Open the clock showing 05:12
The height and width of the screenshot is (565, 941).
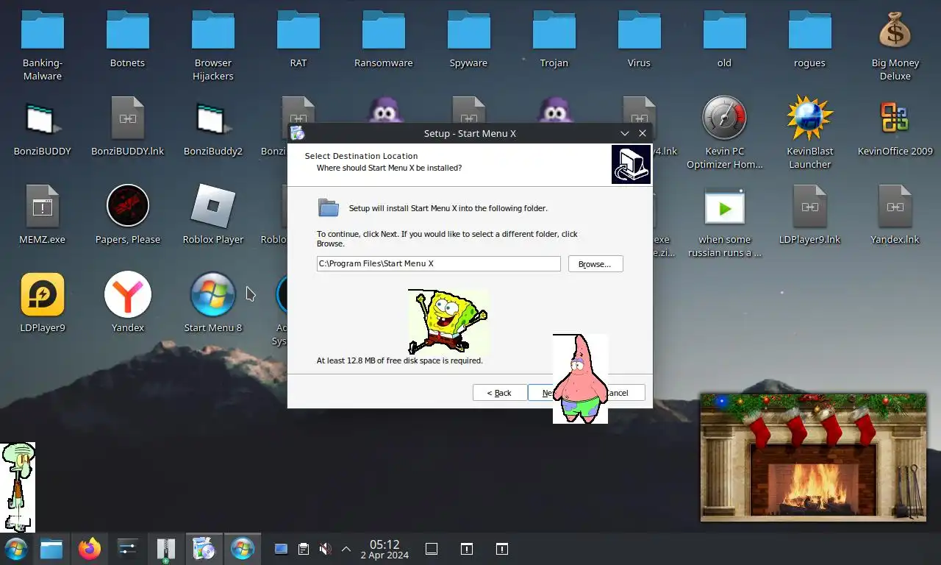pyautogui.click(x=384, y=549)
